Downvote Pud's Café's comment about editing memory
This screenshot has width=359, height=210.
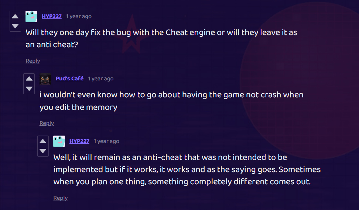point(29,88)
